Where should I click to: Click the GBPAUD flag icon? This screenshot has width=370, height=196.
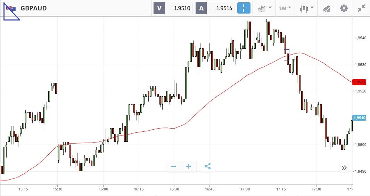[10, 8]
